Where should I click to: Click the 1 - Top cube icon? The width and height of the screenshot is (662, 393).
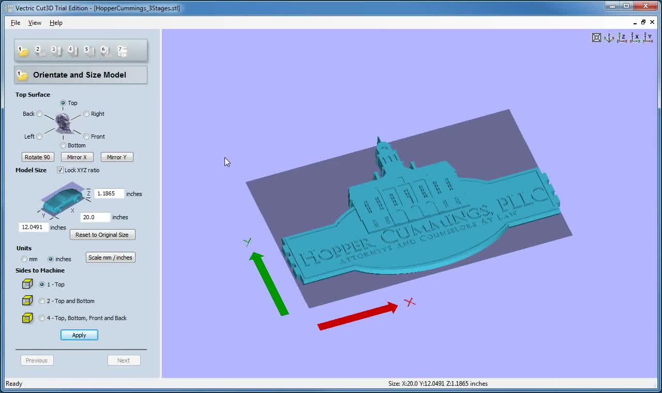tap(27, 284)
